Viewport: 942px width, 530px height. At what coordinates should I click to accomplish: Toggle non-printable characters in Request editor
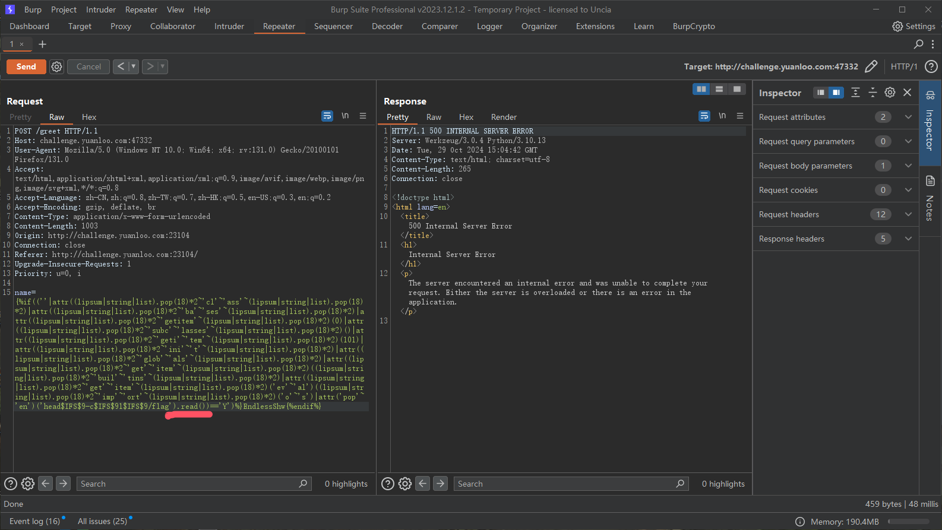coord(345,116)
